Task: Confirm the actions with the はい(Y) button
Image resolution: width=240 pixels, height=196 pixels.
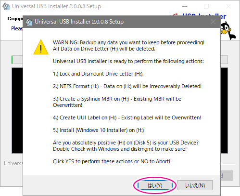Action: point(155,185)
